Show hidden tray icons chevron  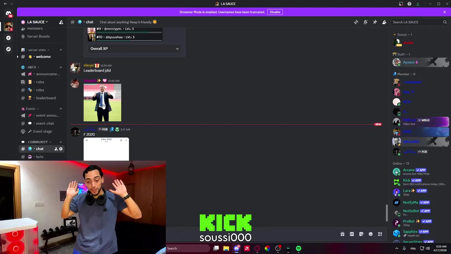click(397, 248)
